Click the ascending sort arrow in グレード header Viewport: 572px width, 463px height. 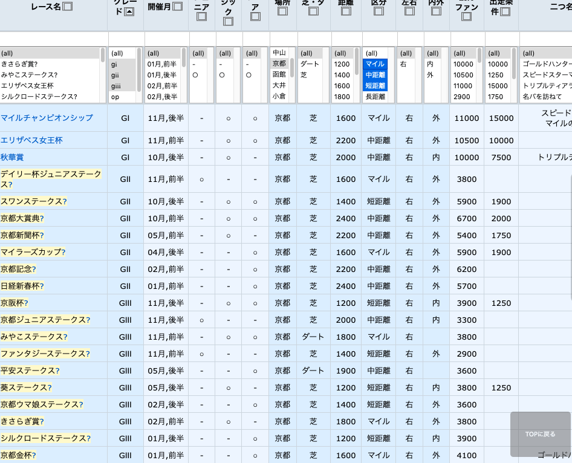coord(128,12)
